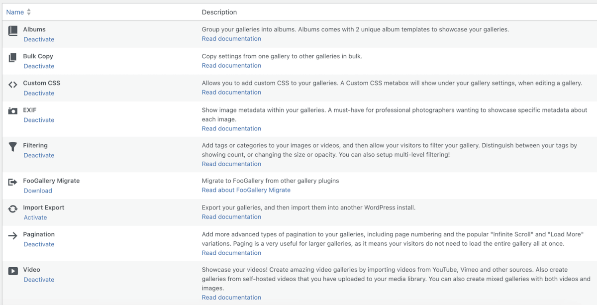The width and height of the screenshot is (597, 305).
Task: Open Read documentation for Albums
Action: [x=231, y=38]
